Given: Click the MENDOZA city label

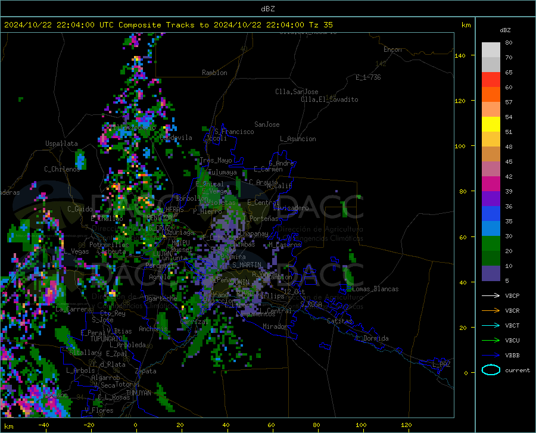Looking at the screenshot, I should (x=159, y=218).
